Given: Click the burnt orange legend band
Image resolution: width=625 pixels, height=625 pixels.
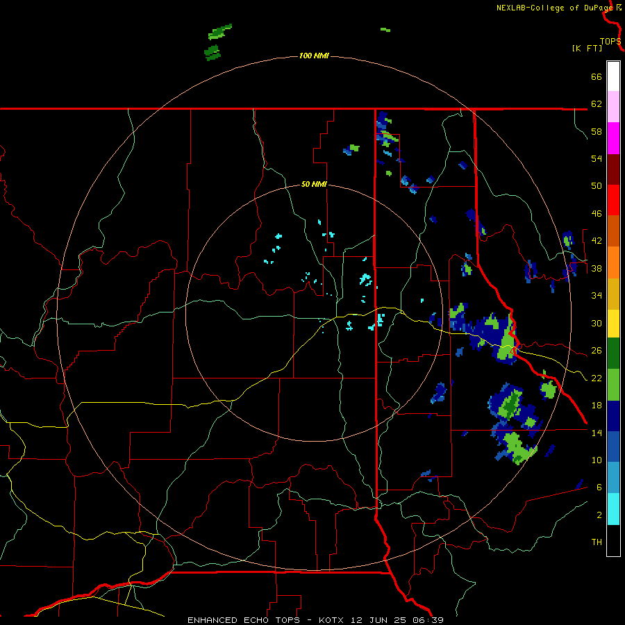Looking at the screenshot, I should [613, 231].
